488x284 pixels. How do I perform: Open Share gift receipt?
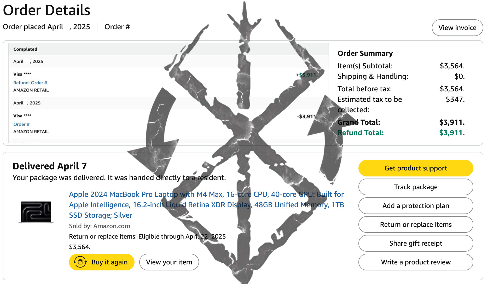[416, 243]
